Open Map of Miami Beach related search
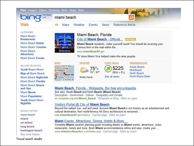 (32, 74)
